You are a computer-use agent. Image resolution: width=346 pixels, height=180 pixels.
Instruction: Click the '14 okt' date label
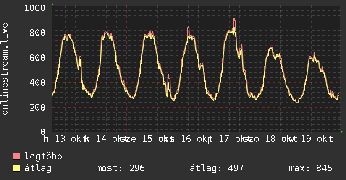(112, 139)
